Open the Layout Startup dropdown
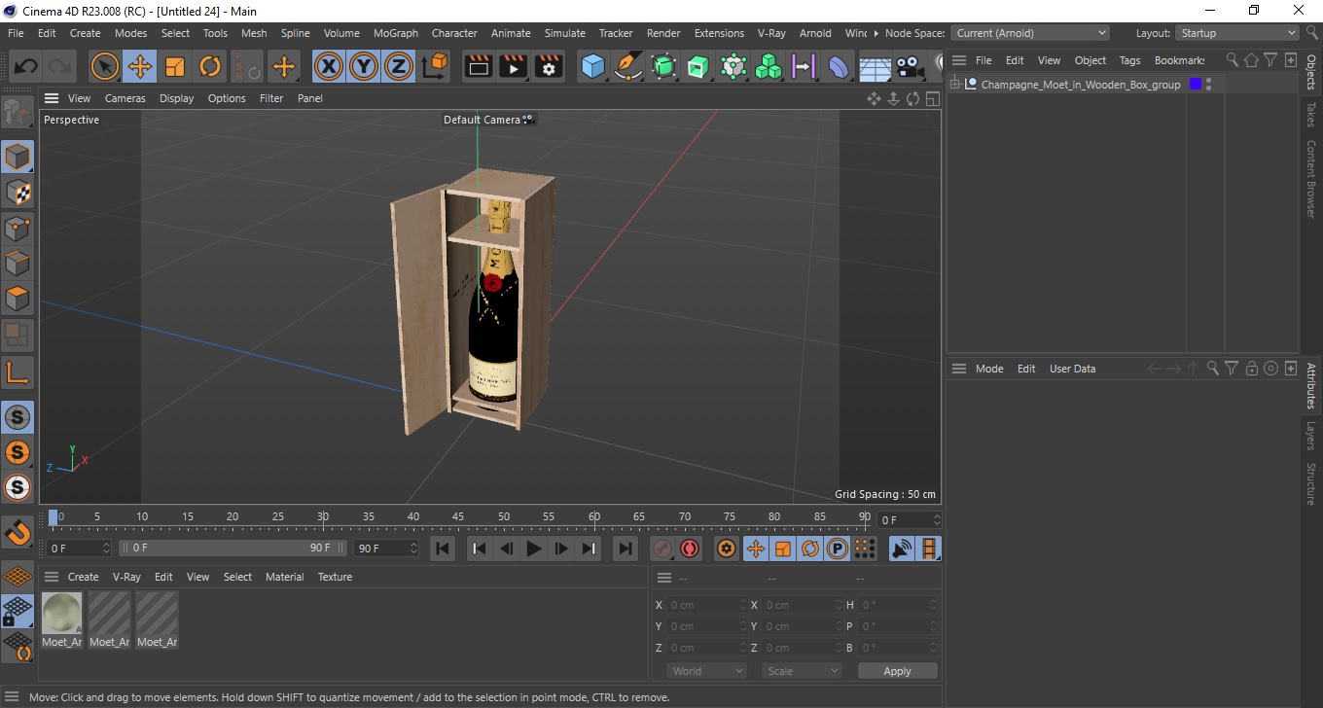Screen dimensions: 1323x708 pyautogui.click(x=1237, y=33)
